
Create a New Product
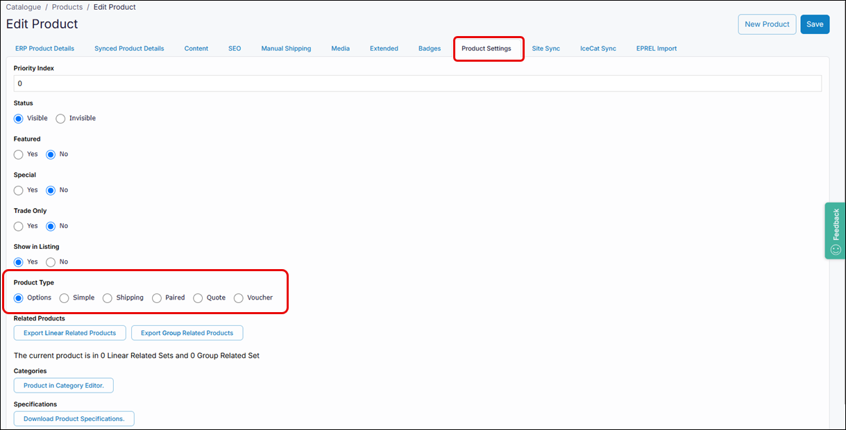click(766, 24)
